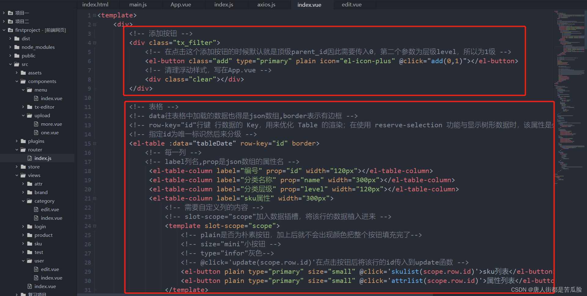The height and width of the screenshot is (296, 587).
Task: Click the dist folder icon
Action: [x=17, y=38]
